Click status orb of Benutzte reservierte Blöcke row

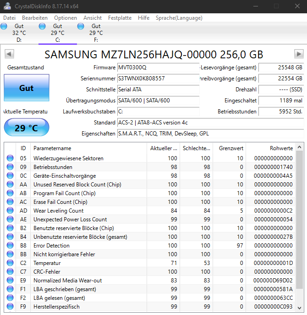pos(10,228)
